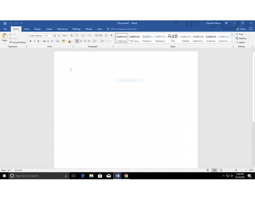Apply red font color swatch
255x200 pixels.
pyautogui.click(x=70, y=41)
